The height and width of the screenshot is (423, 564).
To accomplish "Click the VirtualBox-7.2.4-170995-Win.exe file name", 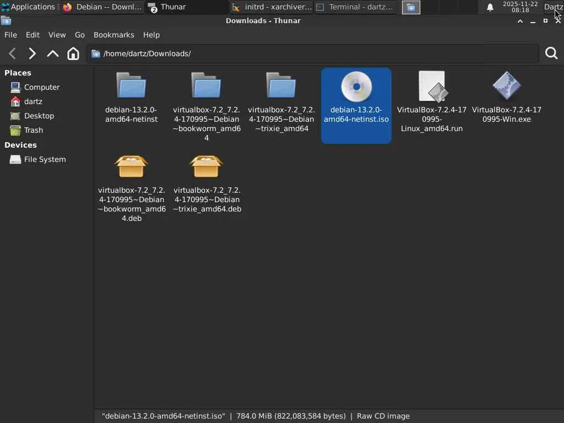I will click(507, 115).
